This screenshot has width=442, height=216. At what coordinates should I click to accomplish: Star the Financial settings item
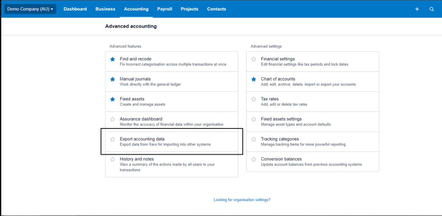coord(253,59)
